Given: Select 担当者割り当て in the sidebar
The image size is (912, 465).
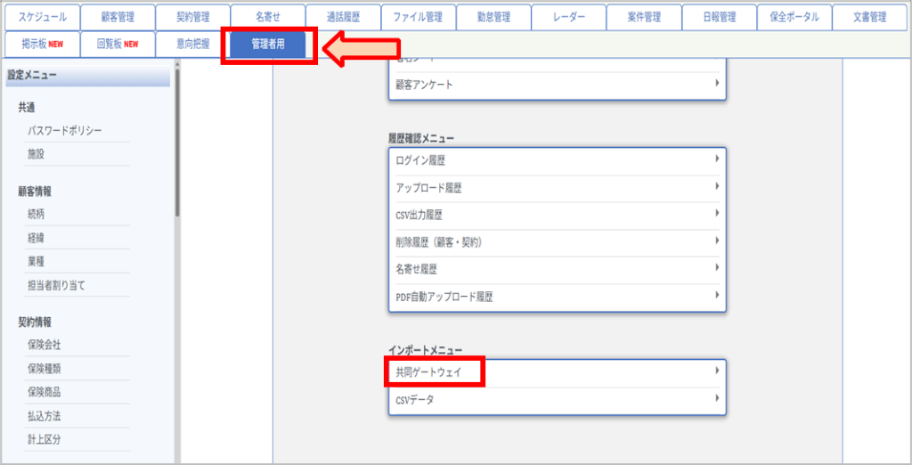Looking at the screenshot, I should [x=56, y=285].
